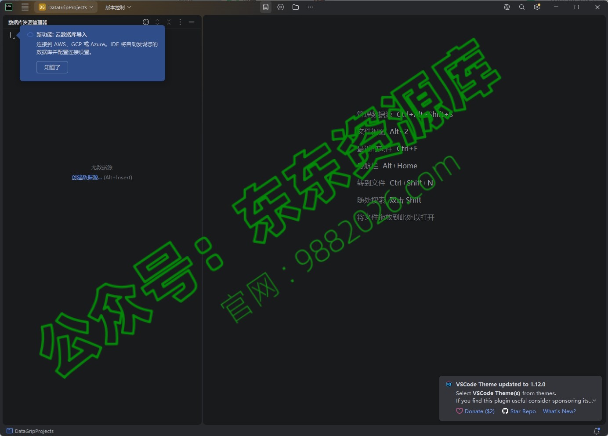The height and width of the screenshot is (436, 608).
Task: Click the plus icon to add a data source
Action: (x=11, y=35)
